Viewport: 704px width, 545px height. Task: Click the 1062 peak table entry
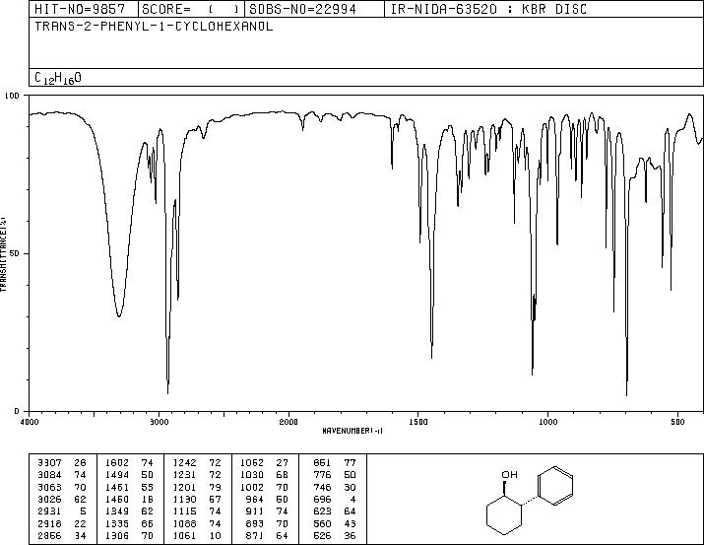point(265,463)
